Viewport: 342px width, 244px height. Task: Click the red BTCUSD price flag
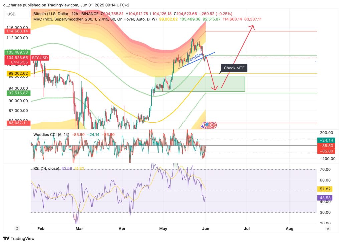coord(39,58)
